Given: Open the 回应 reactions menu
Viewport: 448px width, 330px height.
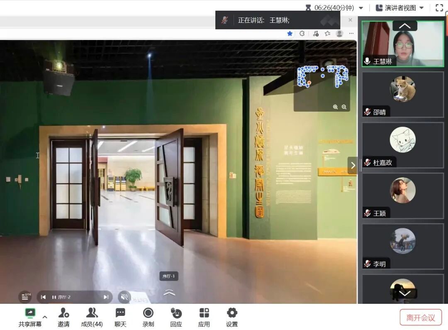Looking at the screenshot, I should coord(176,313).
